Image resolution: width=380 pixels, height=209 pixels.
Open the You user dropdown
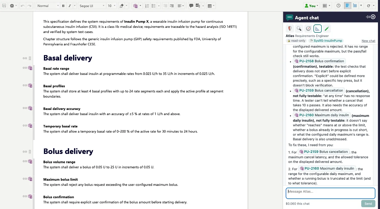[311, 6]
